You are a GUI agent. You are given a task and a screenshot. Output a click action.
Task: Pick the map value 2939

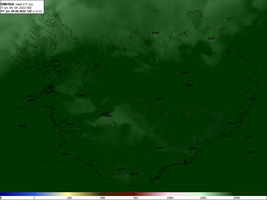pos(186,73)
